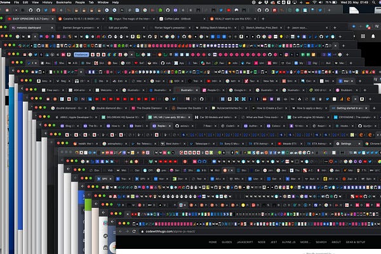Viewport: 381px width, 254px height.
Task: Open the ALPINE.JS navigation link
Action: tap(289, 242)
